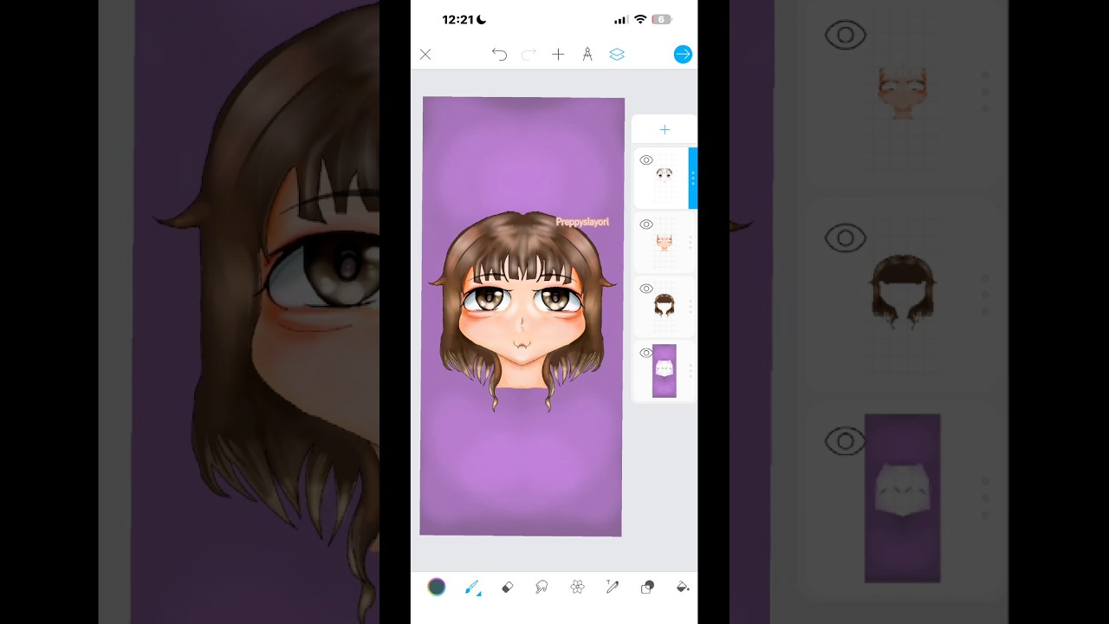Screen dimensions: 1109x624
Task: Open options dots for the skin layer
Action: coord(691,242)
